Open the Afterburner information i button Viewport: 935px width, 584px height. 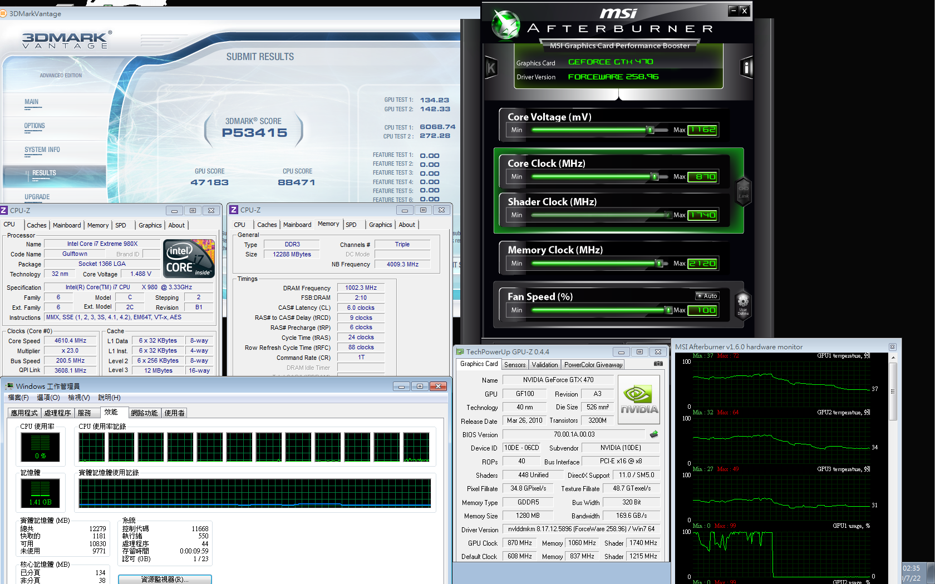[x=747, y=68]
